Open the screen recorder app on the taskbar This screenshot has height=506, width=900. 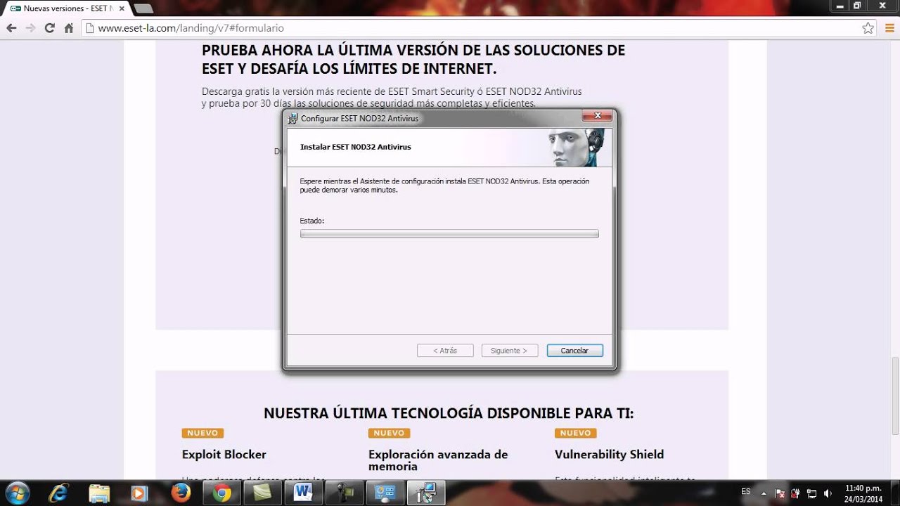tap(345, 493)
